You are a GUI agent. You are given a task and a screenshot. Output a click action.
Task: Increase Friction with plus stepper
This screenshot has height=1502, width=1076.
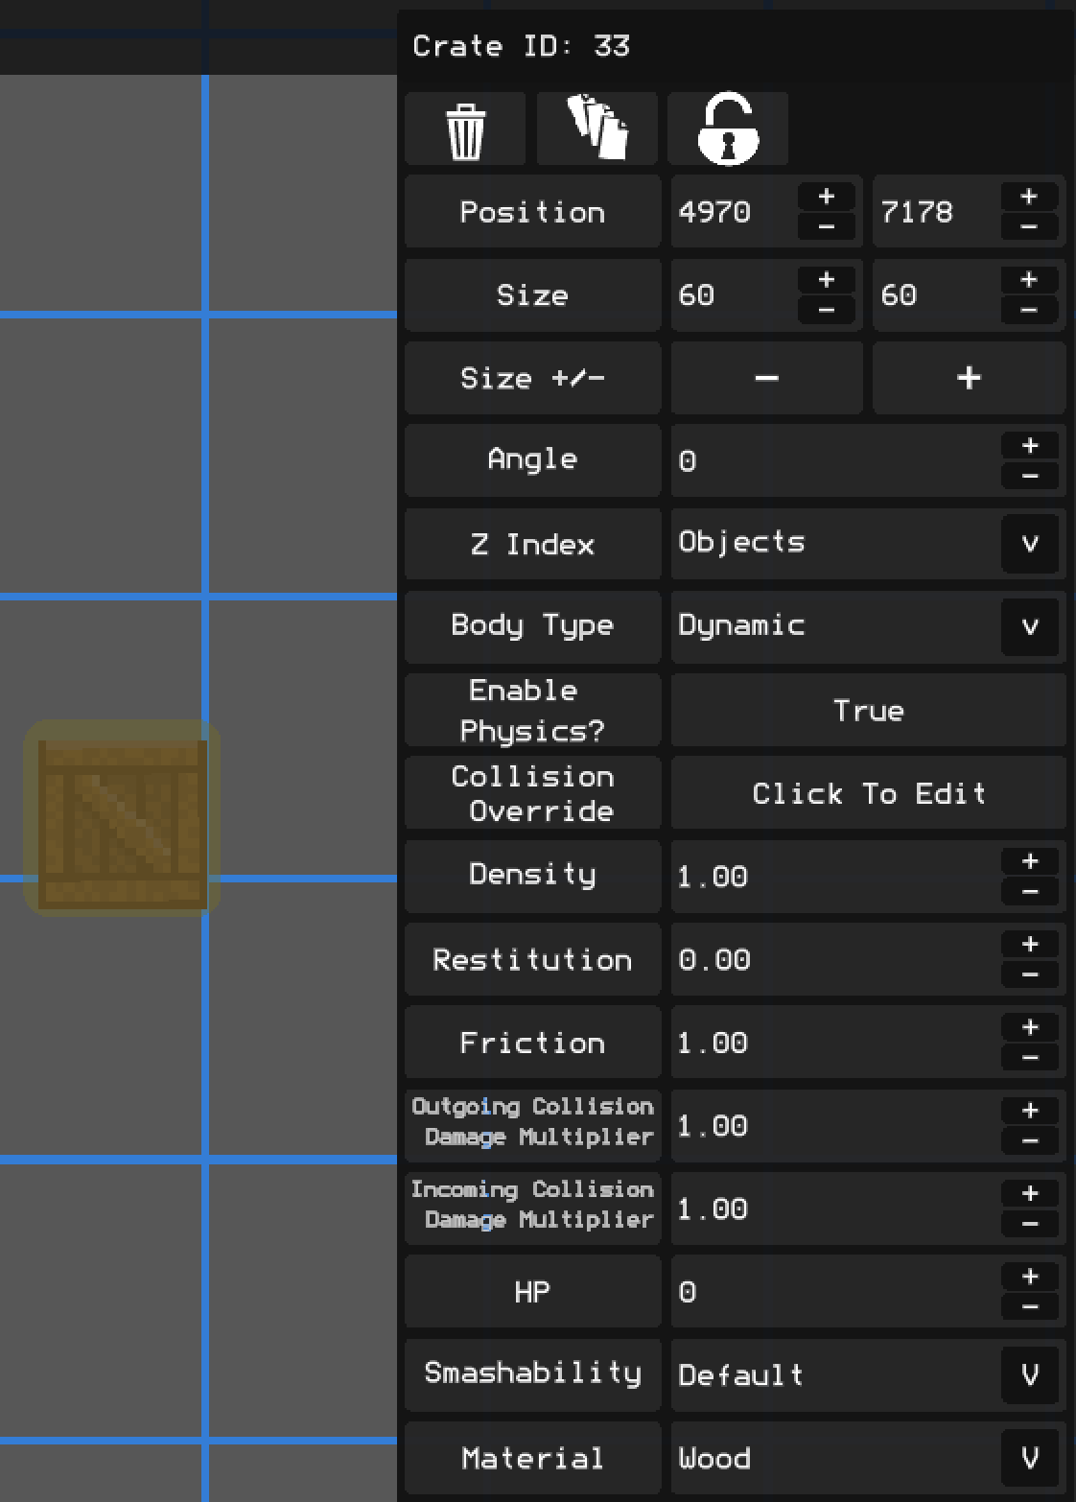coord(1030,1027)
